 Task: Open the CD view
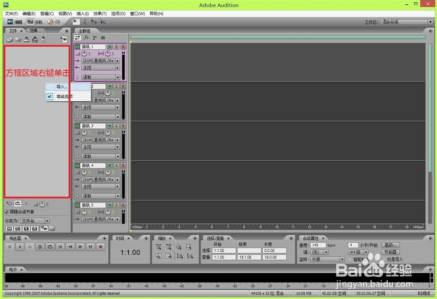54,22
